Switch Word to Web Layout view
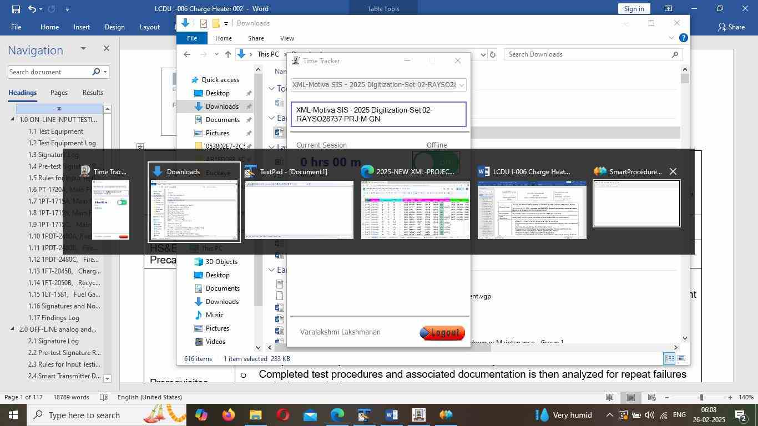Screen dimensions: 758x426 coord(652,397)
